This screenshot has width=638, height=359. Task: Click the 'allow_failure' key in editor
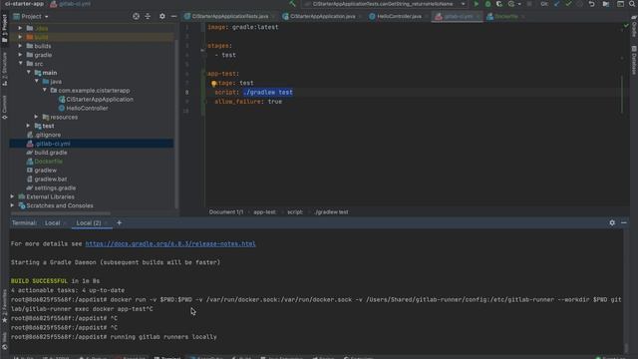[x=238, y=102]
